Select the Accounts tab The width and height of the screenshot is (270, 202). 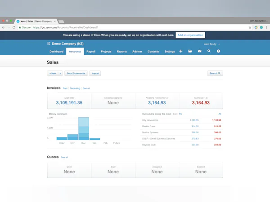tap(75, 51)
